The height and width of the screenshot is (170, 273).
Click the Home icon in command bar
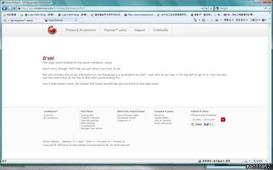pyautogui.click(x=195, y=20)
